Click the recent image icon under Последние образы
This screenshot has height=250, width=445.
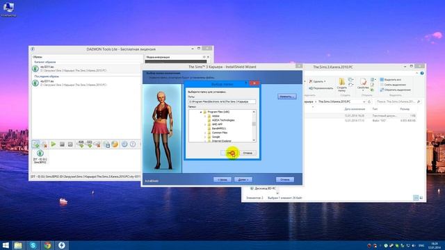point(35,83)
